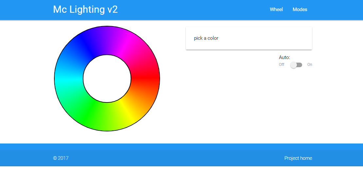363x181 pixels.
Task: Open the Wheel page in the navbar
Action: (x=276, y=9)
